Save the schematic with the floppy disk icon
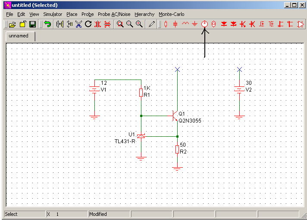The height and width of the screenshot is (221, 307). pos(32,25)
